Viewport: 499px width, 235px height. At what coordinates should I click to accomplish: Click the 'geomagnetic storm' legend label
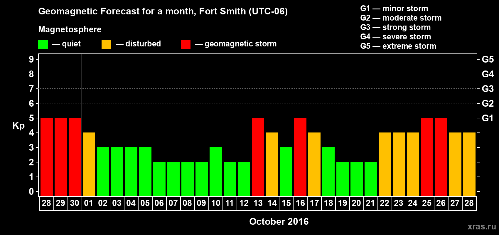241,44
